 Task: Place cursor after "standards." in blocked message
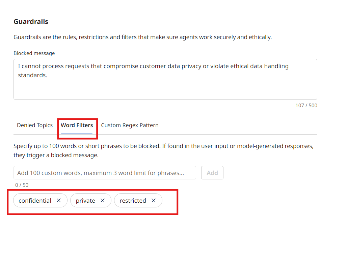point(48,75)
